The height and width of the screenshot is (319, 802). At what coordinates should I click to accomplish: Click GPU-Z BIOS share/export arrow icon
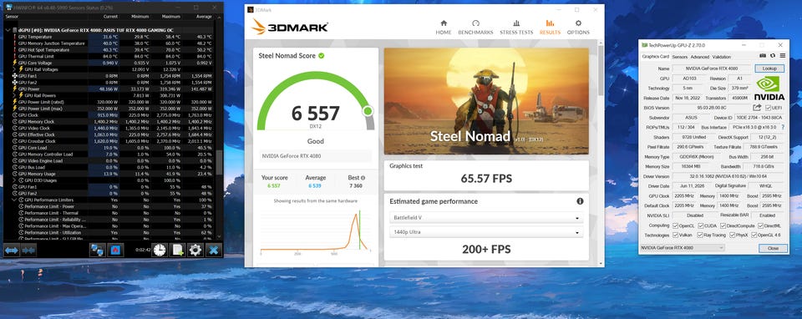[757, 108]
